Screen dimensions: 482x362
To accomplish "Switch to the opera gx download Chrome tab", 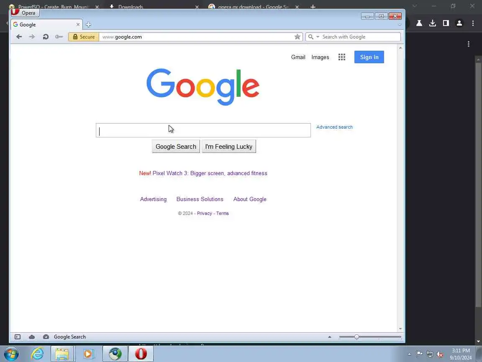I will click(253, 7).
